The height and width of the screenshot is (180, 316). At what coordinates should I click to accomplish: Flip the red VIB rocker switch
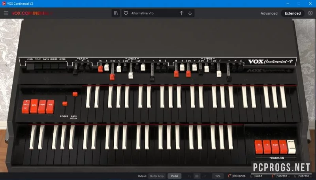[50, 107]
